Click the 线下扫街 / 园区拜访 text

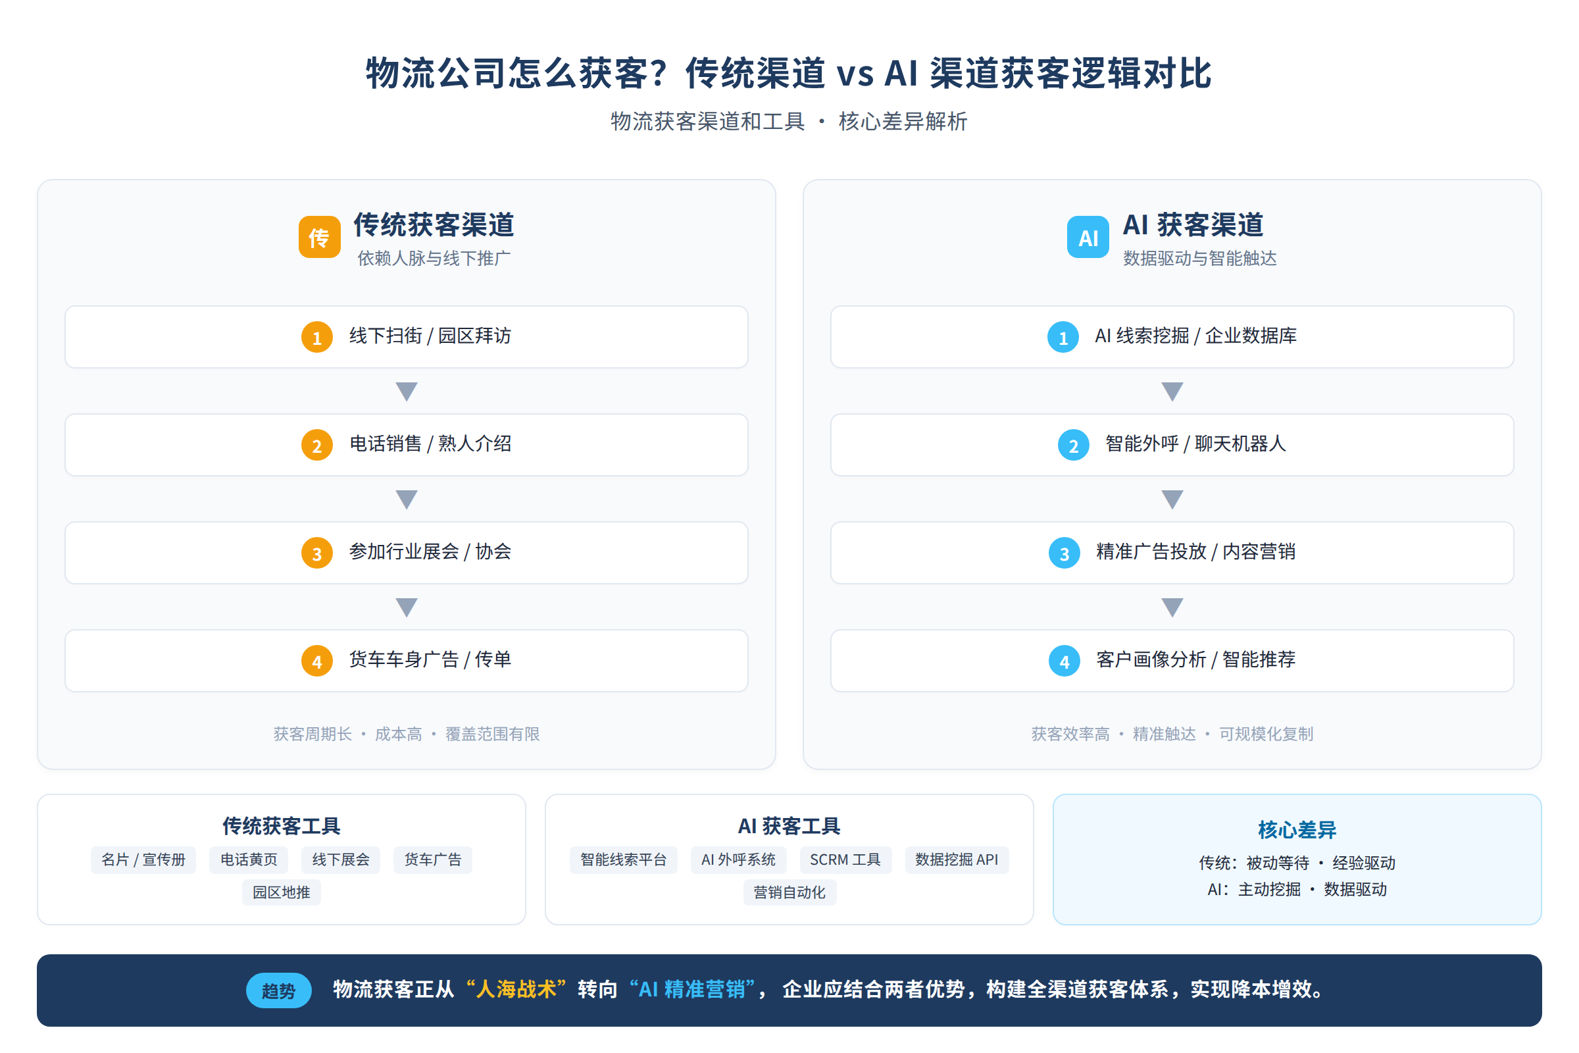(x=430, y=336)
